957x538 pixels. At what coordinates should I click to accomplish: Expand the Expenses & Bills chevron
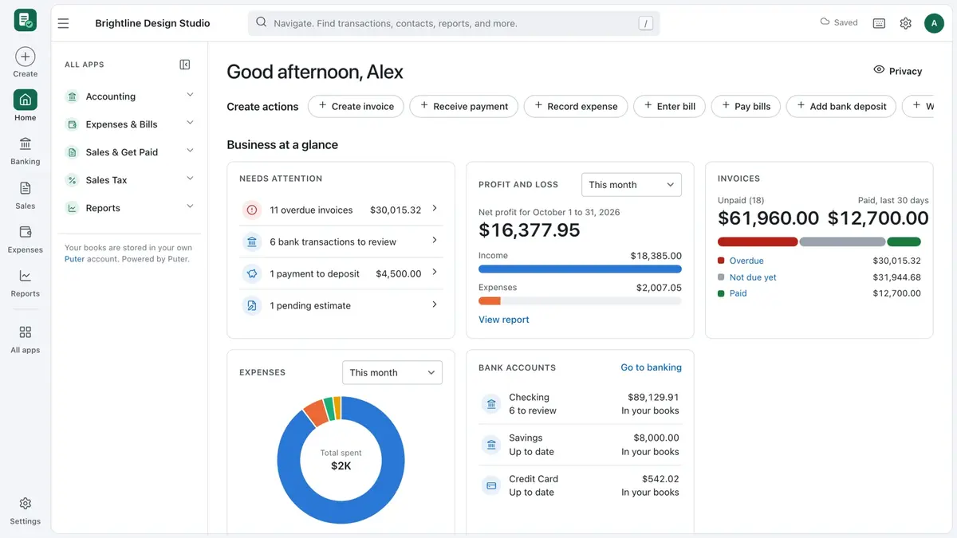pos(190,123)
